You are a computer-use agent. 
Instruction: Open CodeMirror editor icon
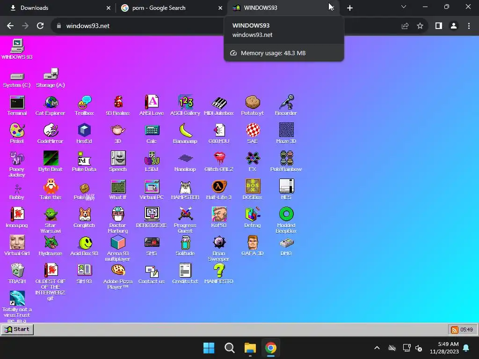(51, 134)
